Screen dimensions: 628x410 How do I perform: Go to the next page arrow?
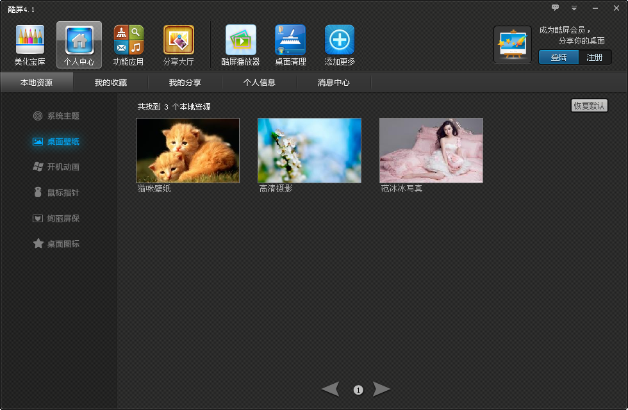pos(381,389)
